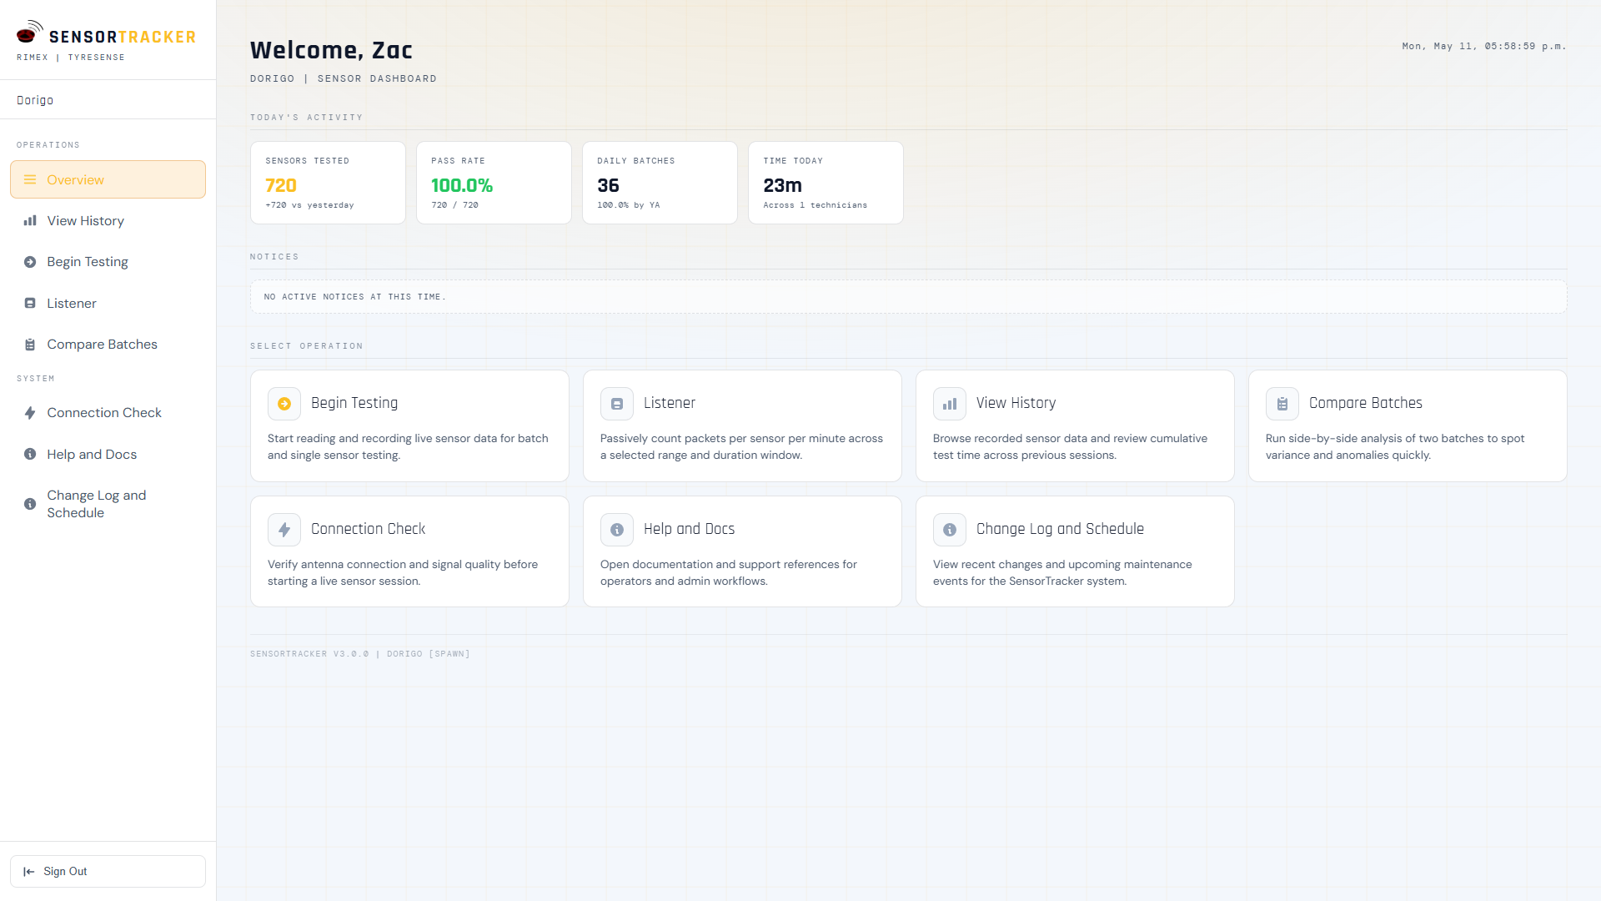Click the date and time display
1601x901 pixels.
1484,47
